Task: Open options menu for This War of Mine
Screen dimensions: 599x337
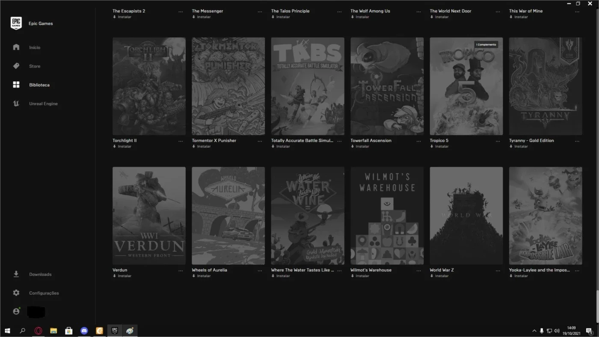Action: [x=577, y=12]
